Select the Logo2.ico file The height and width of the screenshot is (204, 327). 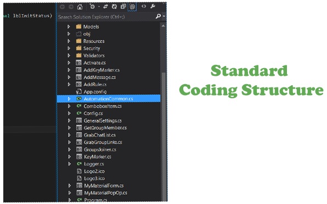pos(94,171)
